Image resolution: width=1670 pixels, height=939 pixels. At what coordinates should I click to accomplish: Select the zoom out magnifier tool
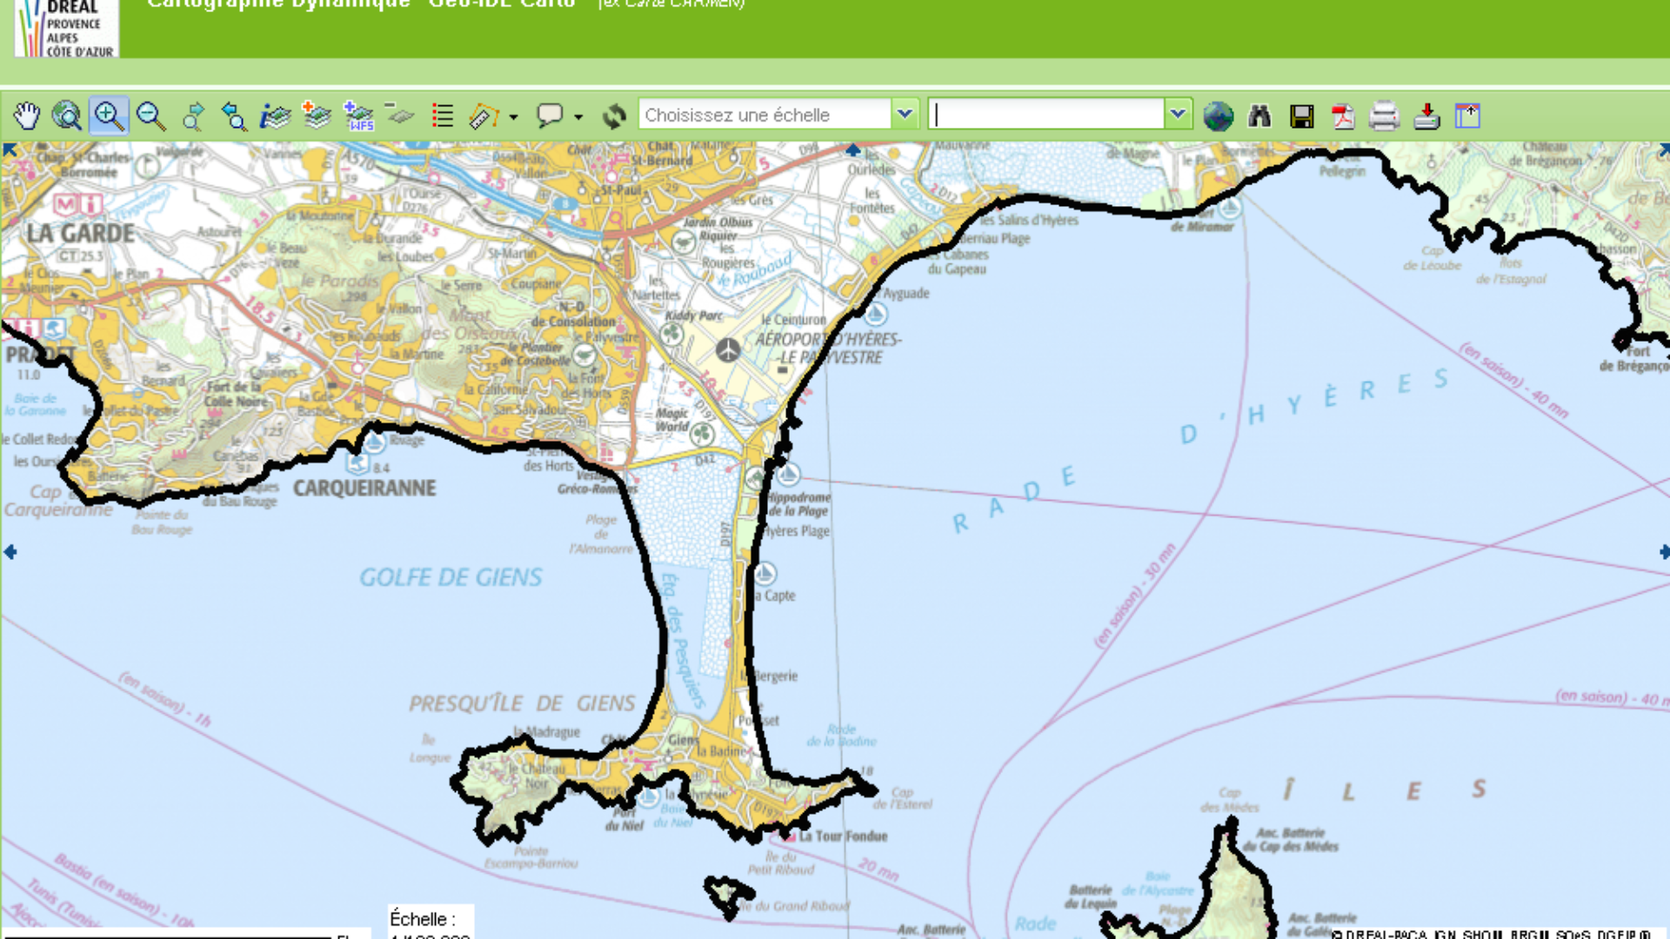150,116
